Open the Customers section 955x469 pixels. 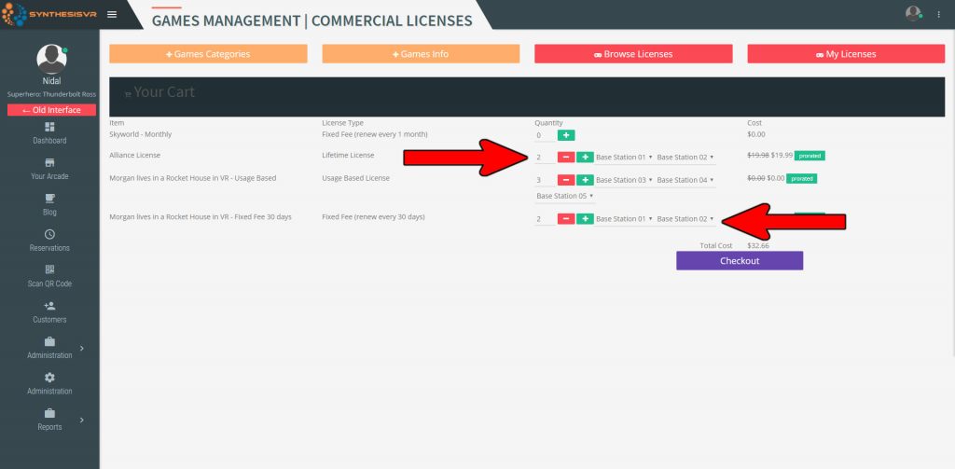pos(50,312)
